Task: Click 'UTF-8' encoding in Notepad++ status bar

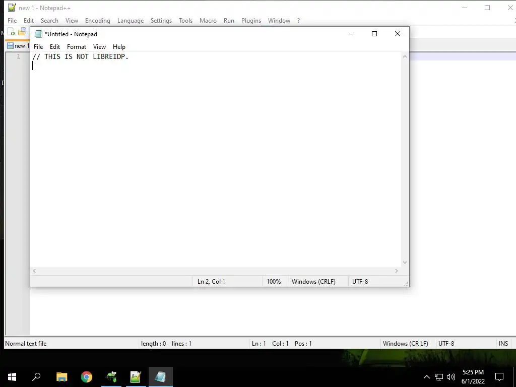Action: (446, 344)
